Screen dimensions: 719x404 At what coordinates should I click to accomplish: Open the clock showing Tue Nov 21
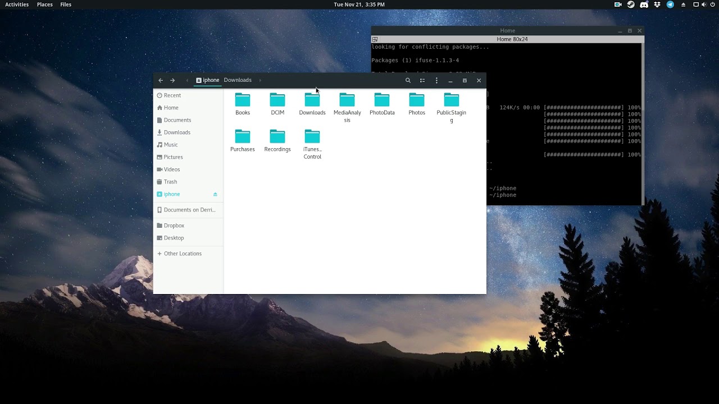[x=359, y=4]
